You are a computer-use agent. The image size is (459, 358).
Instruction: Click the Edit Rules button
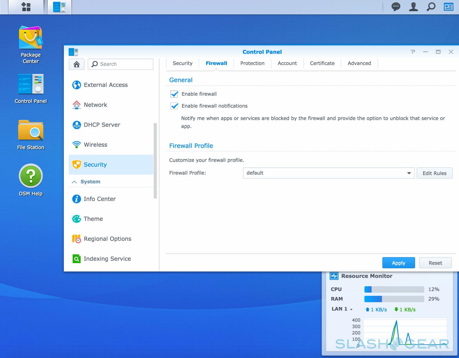coord(434,173)
